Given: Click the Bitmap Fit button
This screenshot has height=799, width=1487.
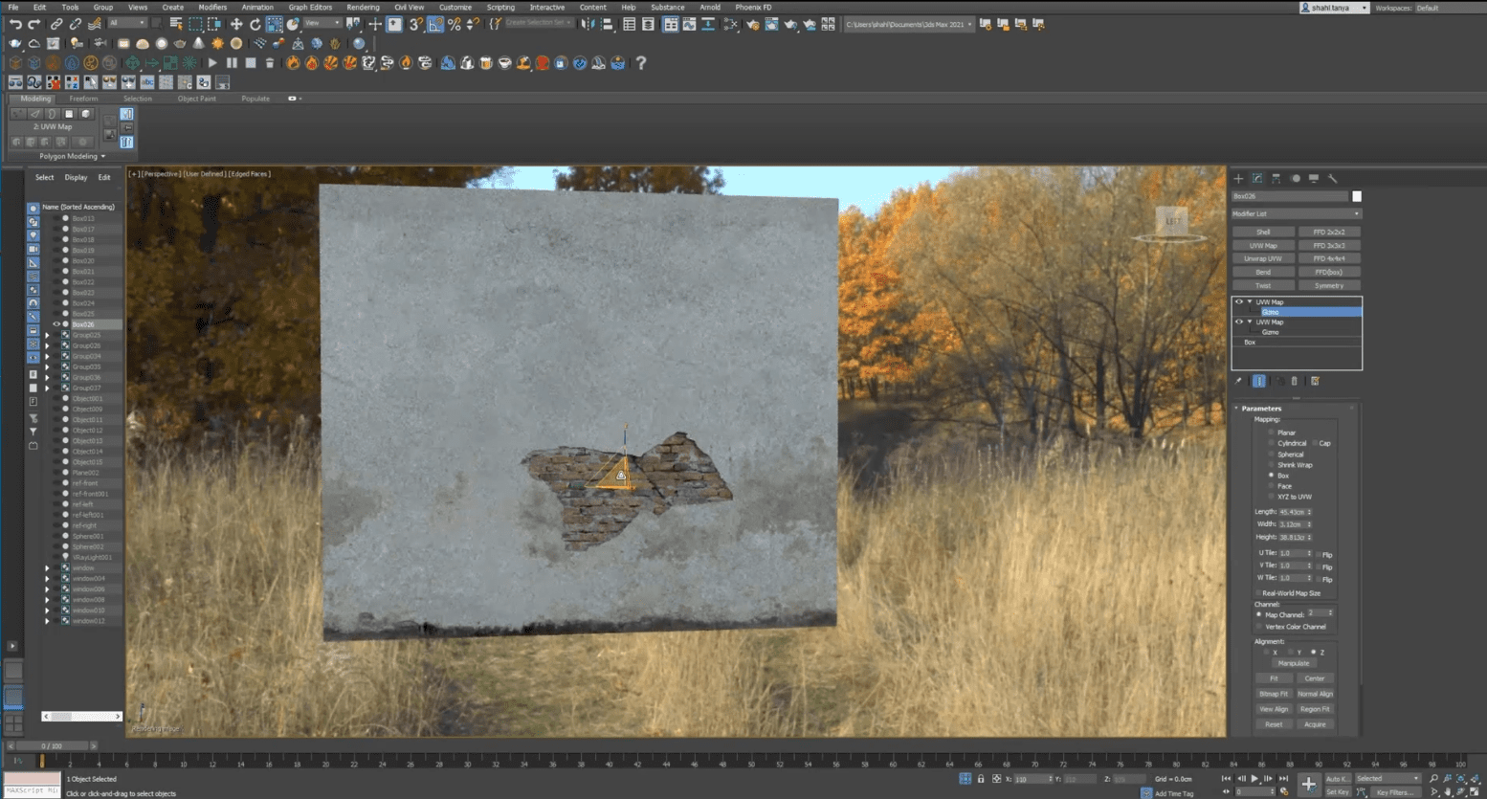Looking at the screenshot, I should (x=1274, y=694).
